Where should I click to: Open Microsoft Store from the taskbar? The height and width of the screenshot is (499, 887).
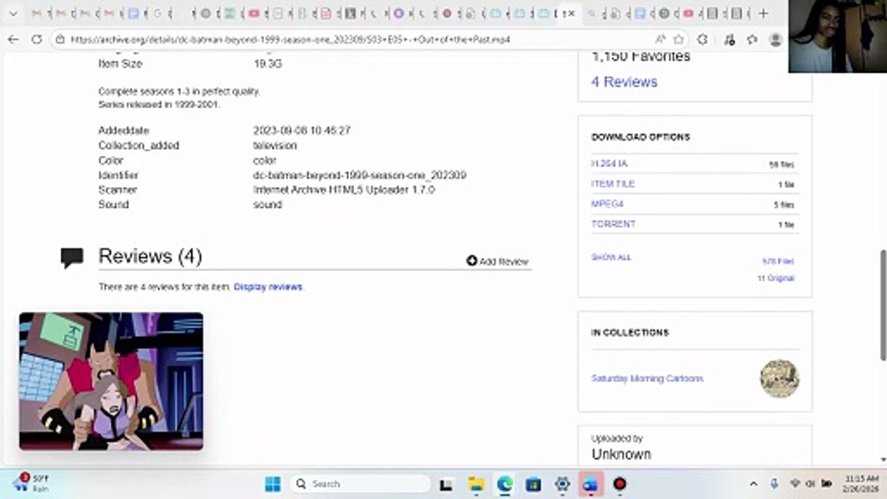(533, 484)
